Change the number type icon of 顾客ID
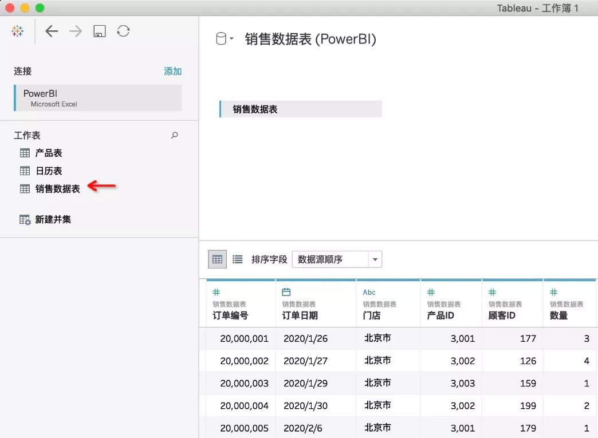Viewport: 598px width, 438px height. point(493,293)
